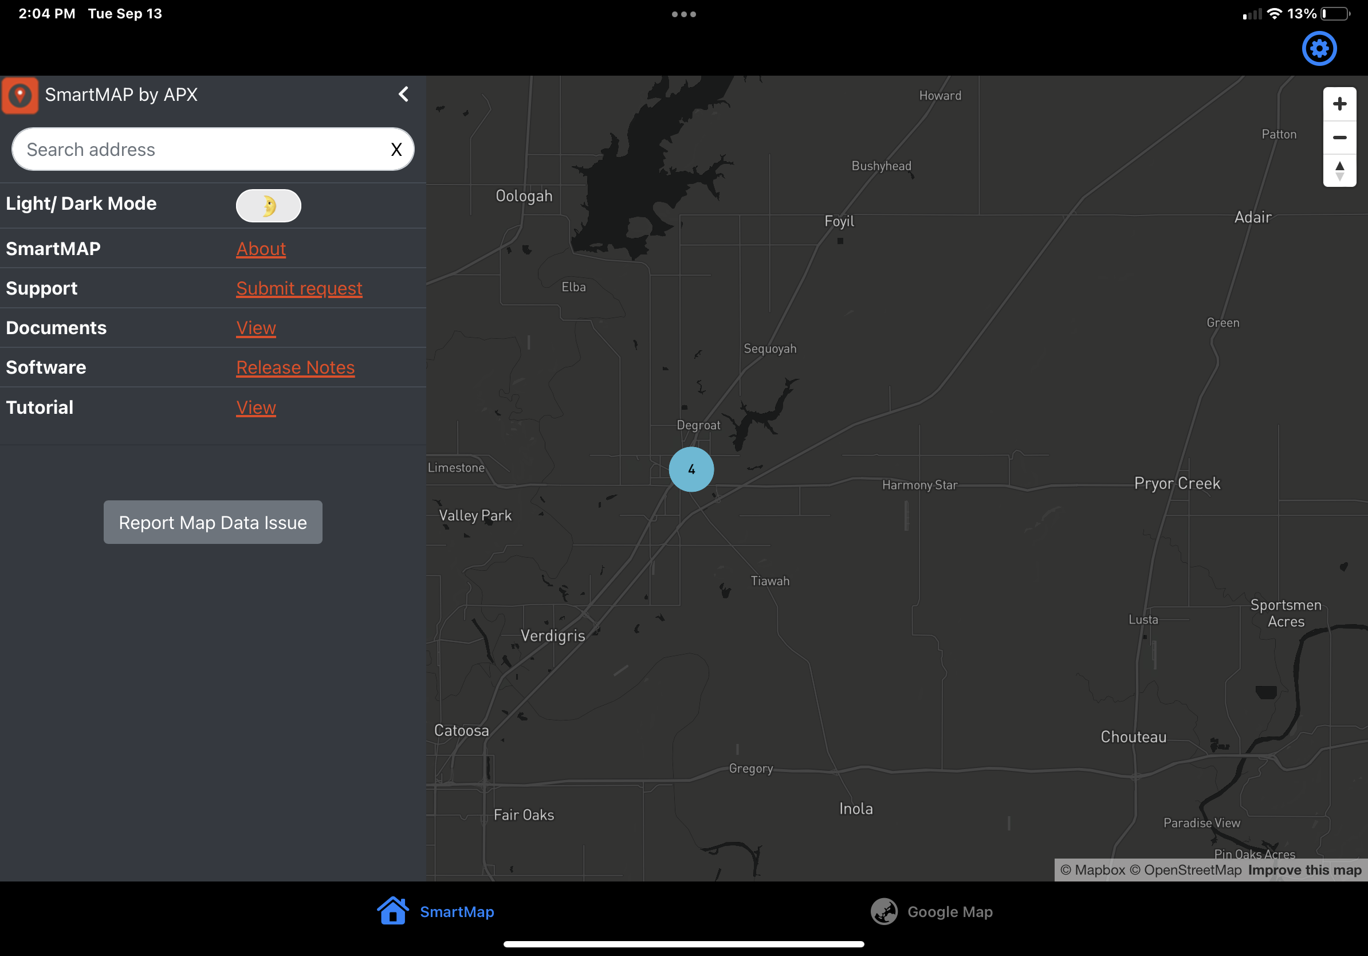Zoom out with the map minus button
This screenshot has width=1368, height=956.
(x=1339, y=138)
